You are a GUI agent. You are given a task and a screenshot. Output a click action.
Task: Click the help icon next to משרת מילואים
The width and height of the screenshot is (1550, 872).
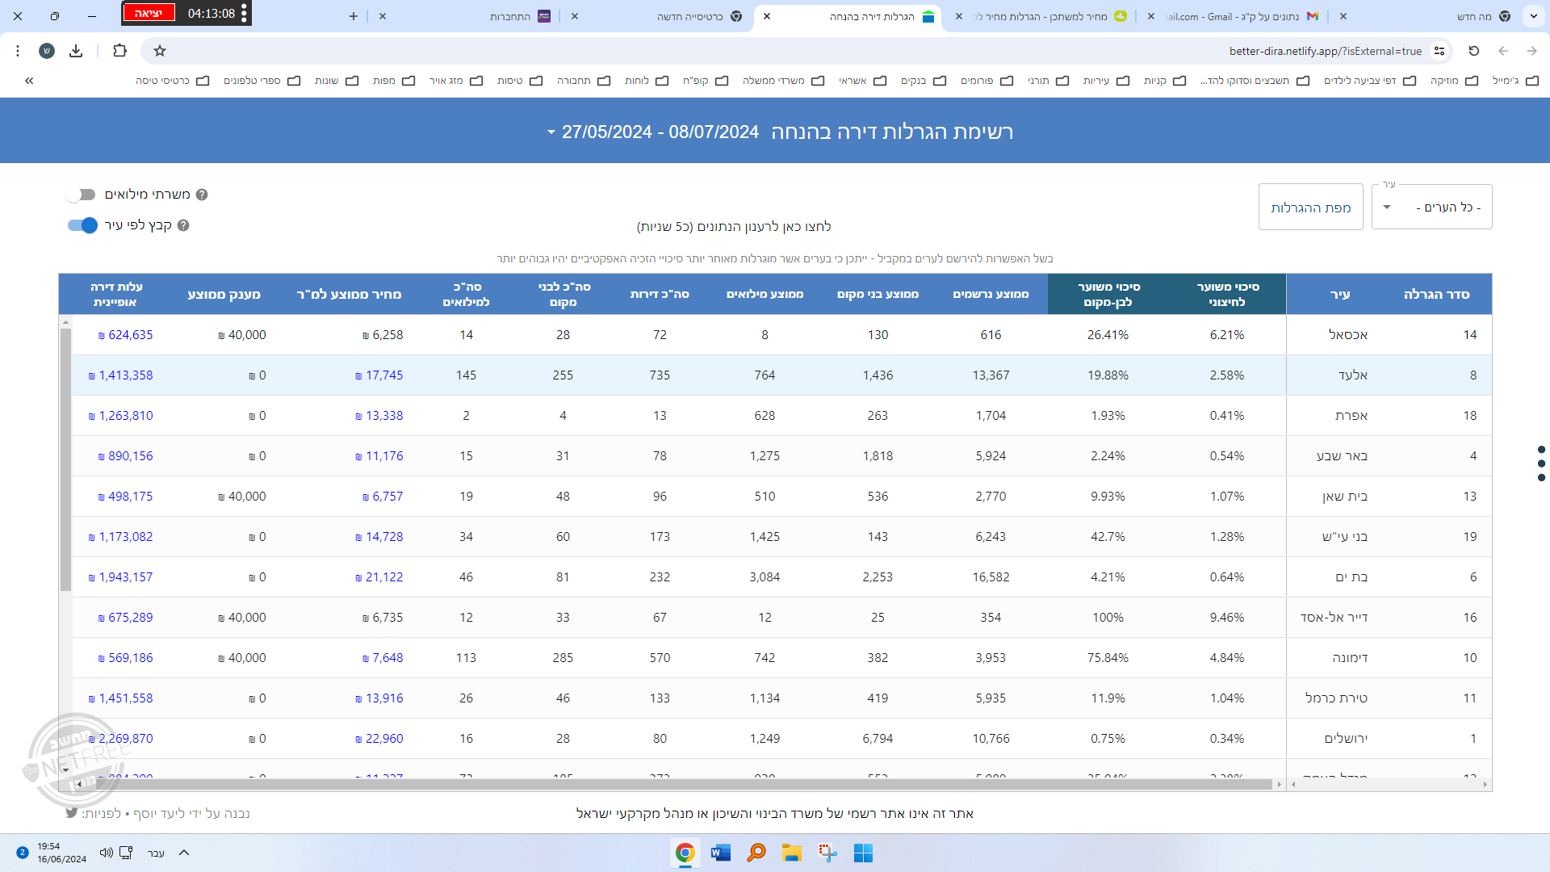(x=202, y=195)
